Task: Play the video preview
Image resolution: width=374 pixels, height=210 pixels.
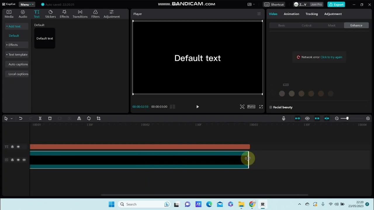Action: click(x=198, y=107)
